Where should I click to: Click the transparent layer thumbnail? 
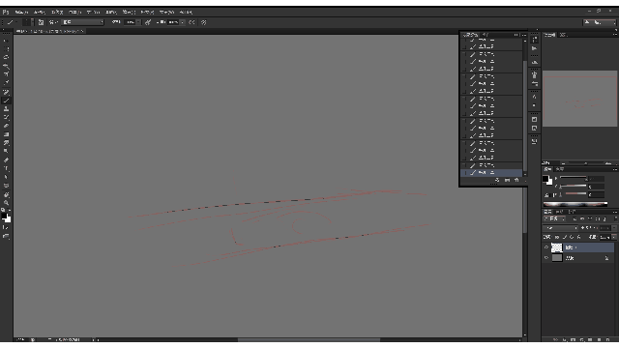tap(557, 247)
